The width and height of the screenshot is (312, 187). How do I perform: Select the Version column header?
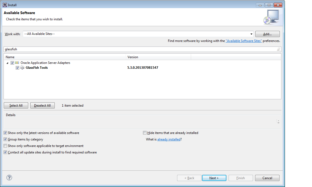(x=158, y=57)
